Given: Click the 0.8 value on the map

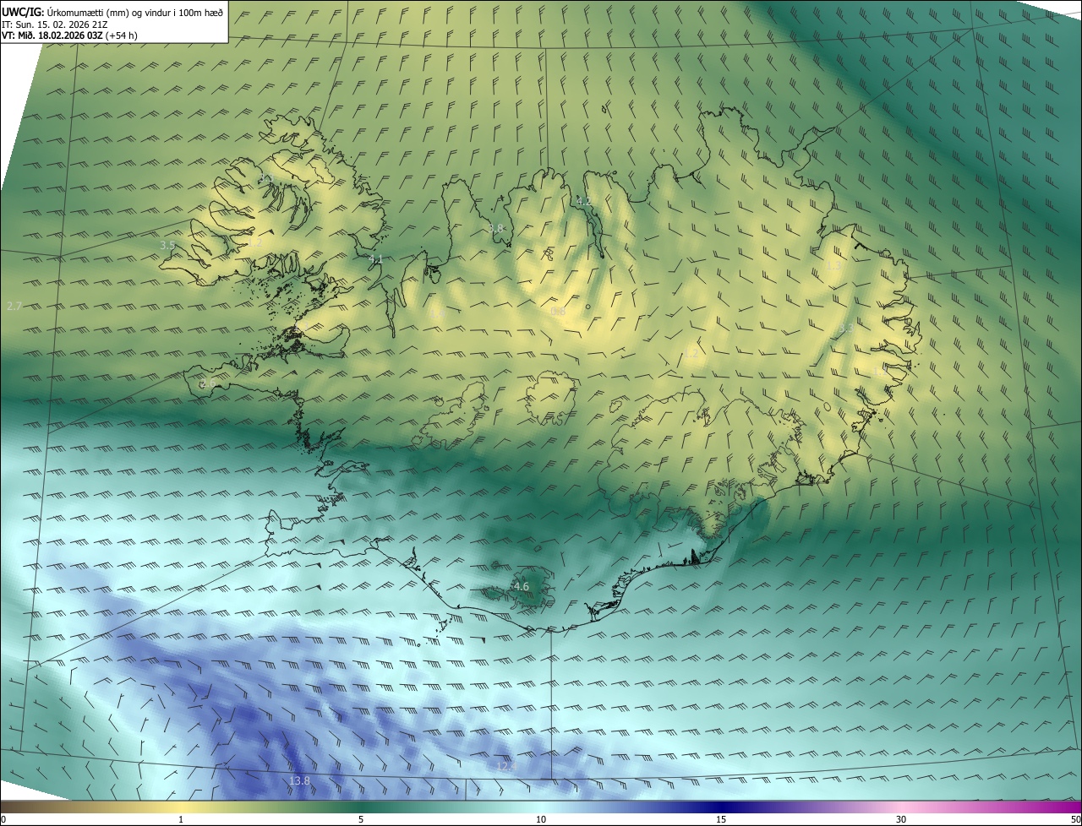Looking at the screenshot, I should tap(558, 312).
